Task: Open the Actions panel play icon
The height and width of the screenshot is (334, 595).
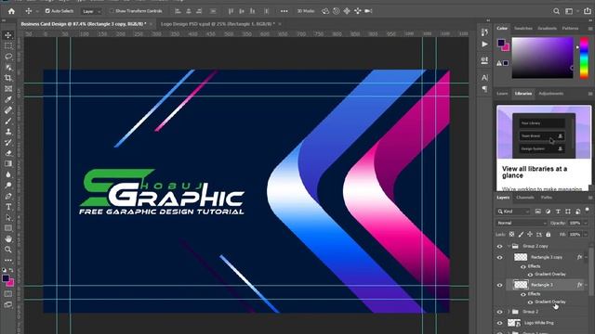Action: [x=484, y=45]
